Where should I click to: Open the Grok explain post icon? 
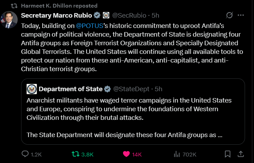[x=229, y=16]
